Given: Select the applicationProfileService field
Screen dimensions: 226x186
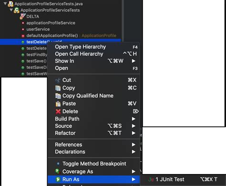Looking at the screenshot, I should pos(51,23).
